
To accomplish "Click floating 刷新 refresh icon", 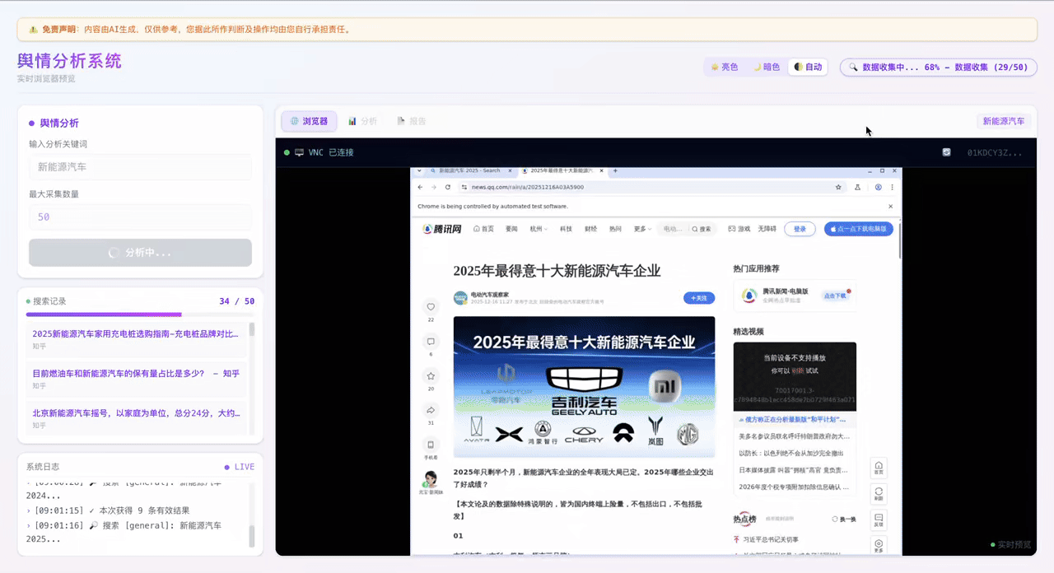I will click(x=879, y=494).
